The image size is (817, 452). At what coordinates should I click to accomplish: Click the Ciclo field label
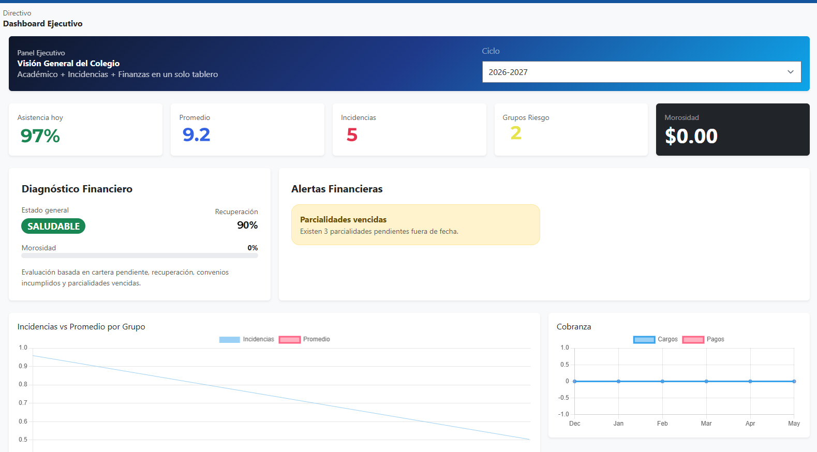point(491,51)
